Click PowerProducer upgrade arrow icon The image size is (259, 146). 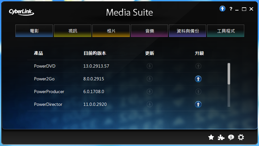198,91
